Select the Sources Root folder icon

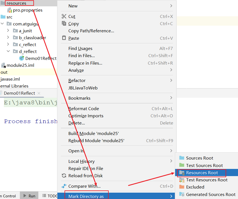coord(181,158)
